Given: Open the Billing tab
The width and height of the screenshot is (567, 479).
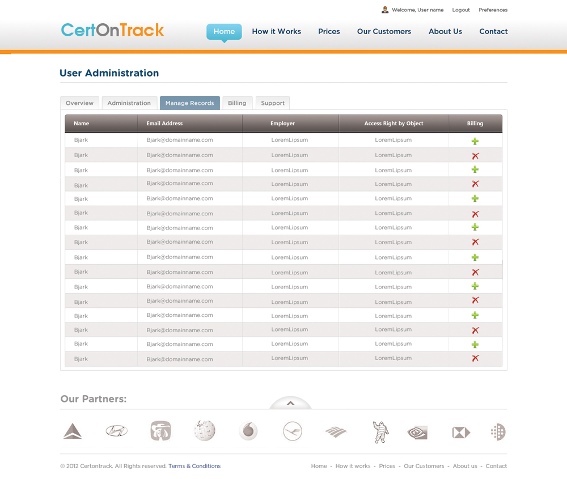Looking at the screenshot, I should [x=237, y=103].
